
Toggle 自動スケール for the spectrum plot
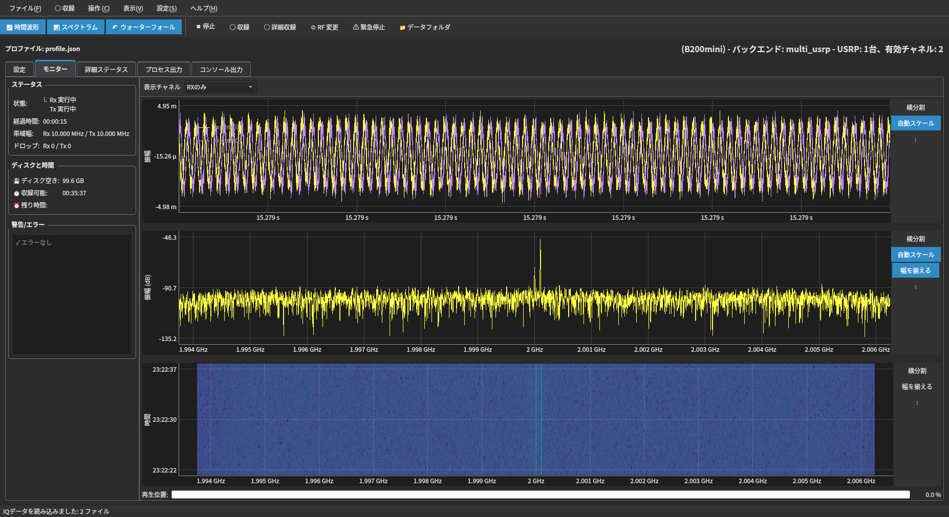[x=916, y=255]
